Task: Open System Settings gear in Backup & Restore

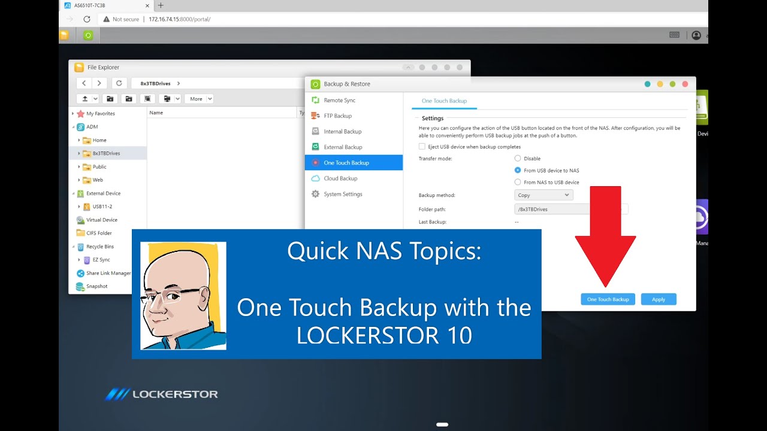Action: point(316,194)
